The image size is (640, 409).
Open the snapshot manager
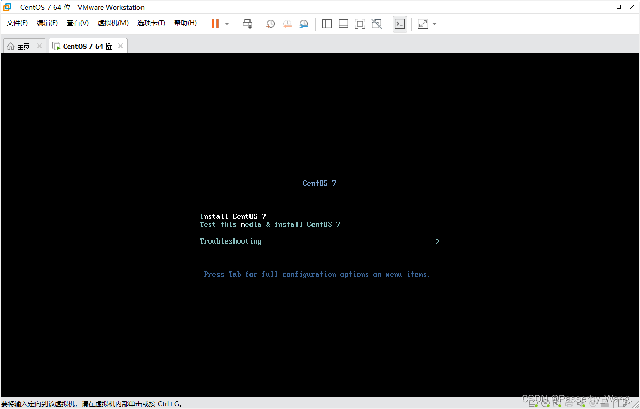304,24
